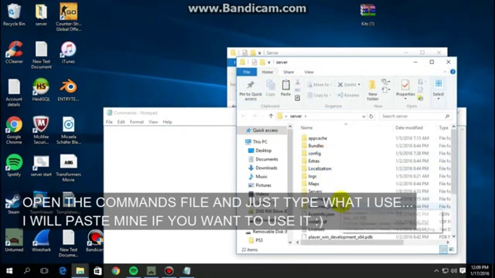
Task: Switch to Large icons view in status bar
Action: (451, 250)
